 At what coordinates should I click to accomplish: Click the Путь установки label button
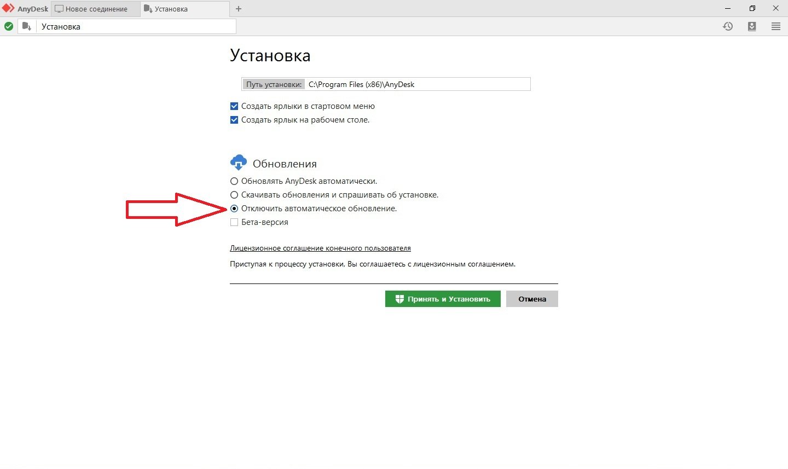(274, 84)
